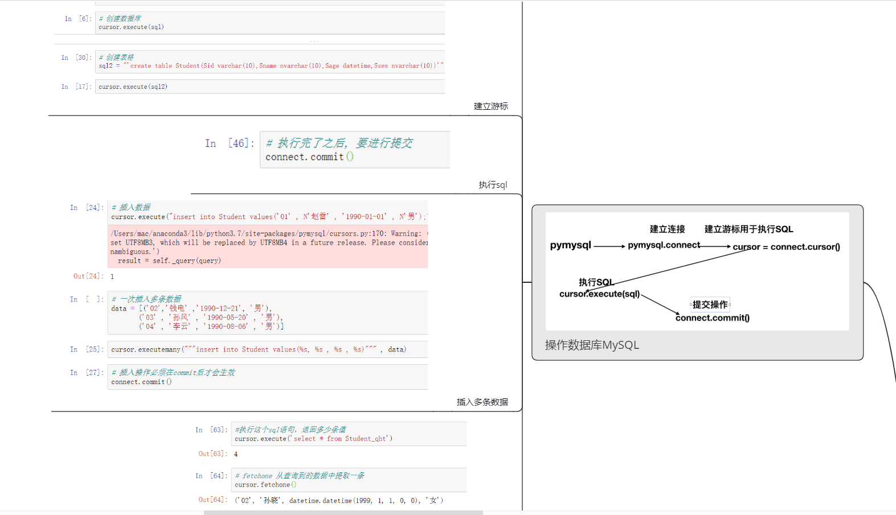Select the 执行sql branch node
This screenshot has height=515, width=896.
pos(493,185)
